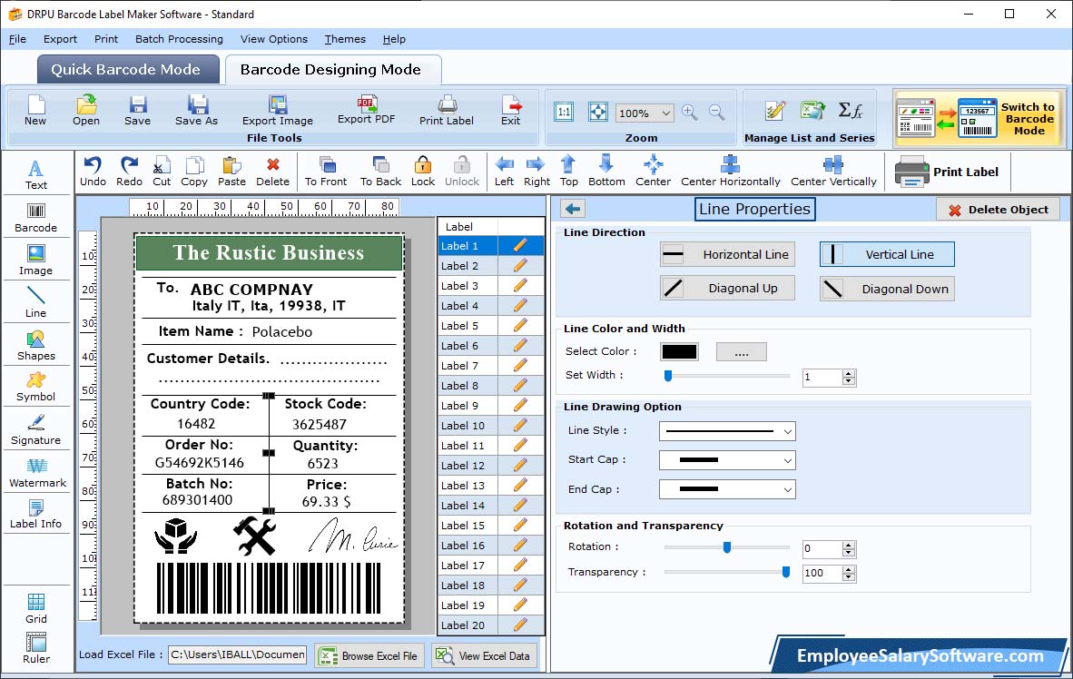The width and height of the screenshot is (1073, 679).
Task: Select the Signature tool
Action: point(35,430)
